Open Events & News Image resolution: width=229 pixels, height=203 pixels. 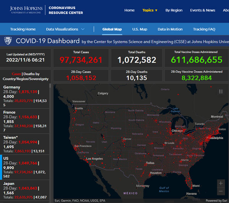coord(203,10)
